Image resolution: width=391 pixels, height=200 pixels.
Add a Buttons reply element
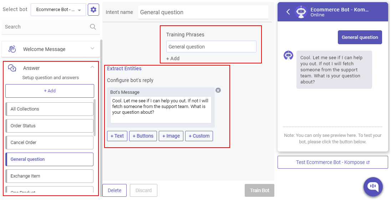pyautogui.click(x=143, y=136)
